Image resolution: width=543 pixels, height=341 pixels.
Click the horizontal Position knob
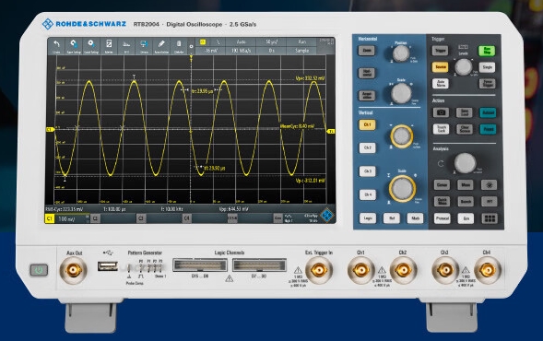tap(401, 53)
